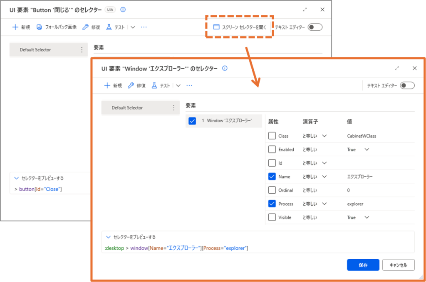Expand the Button '閉じる' selector window size
The width and height of the screenshot is (426, 282).
tap(305, 10)
